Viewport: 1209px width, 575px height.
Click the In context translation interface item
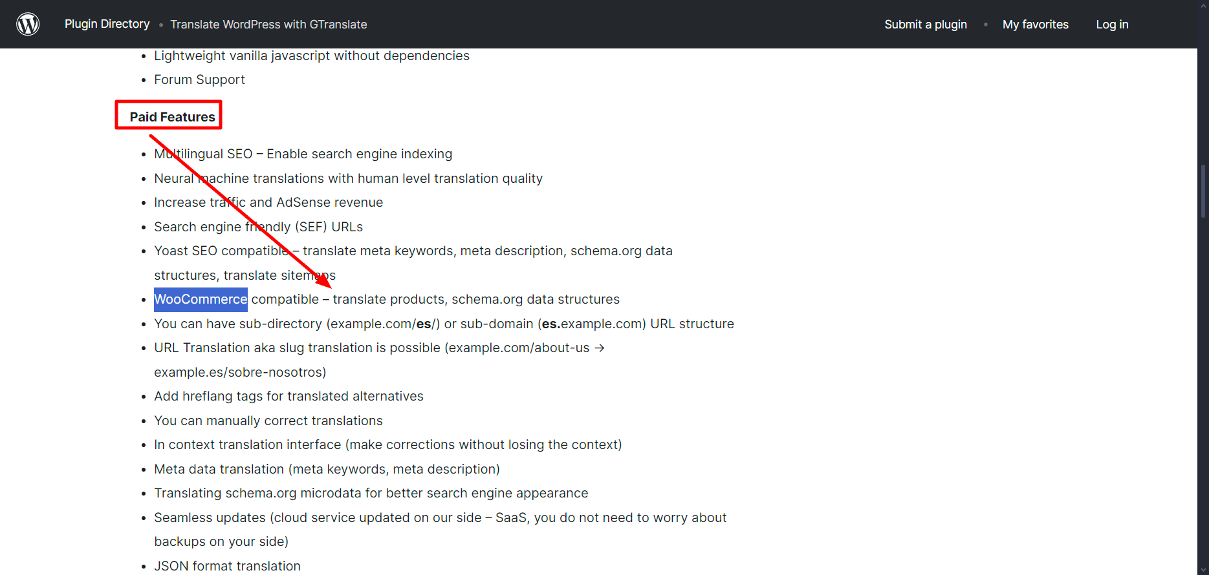(x=387, y=444)
